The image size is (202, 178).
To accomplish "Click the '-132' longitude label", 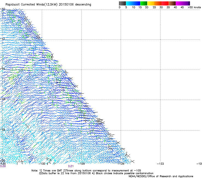I will pyautogui.click(x=42, y=164).
